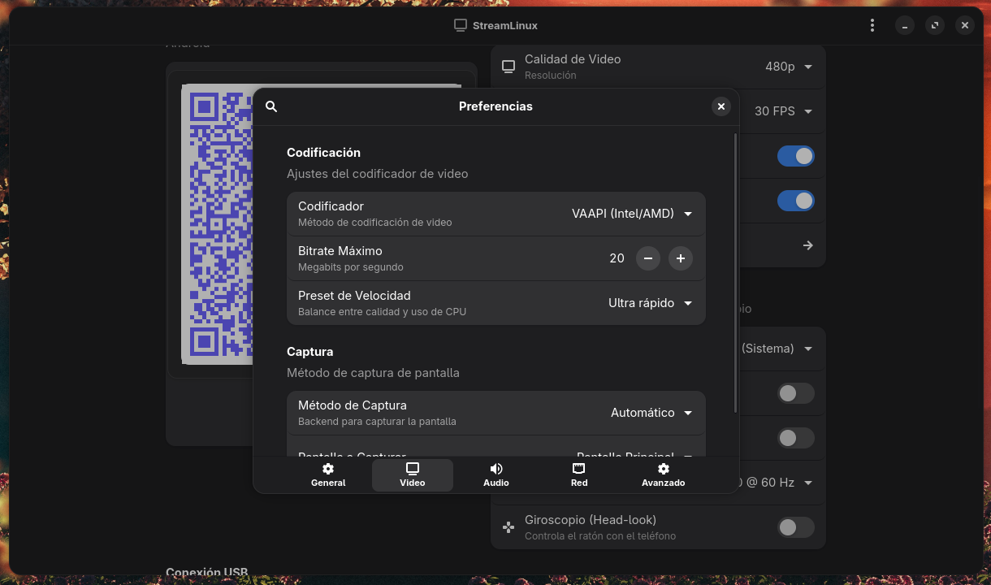Click 'Controla el ratón con el teléfono' text
The height and width of the screenshot is (585, 991).
point(600,536)
